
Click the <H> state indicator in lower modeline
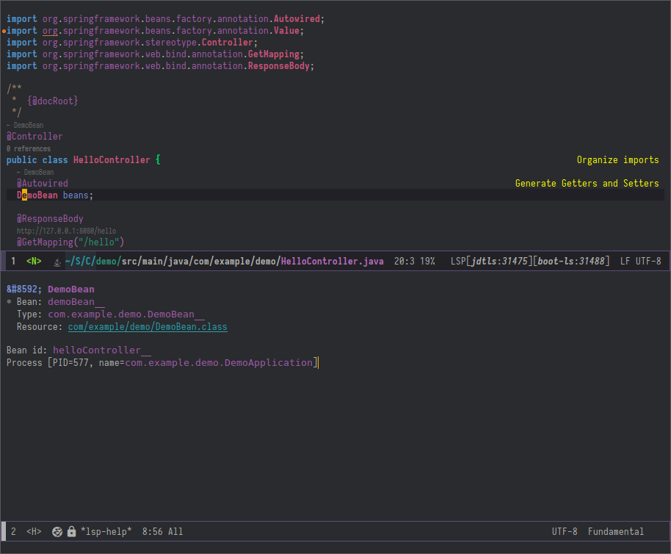(x=34, y=532)
